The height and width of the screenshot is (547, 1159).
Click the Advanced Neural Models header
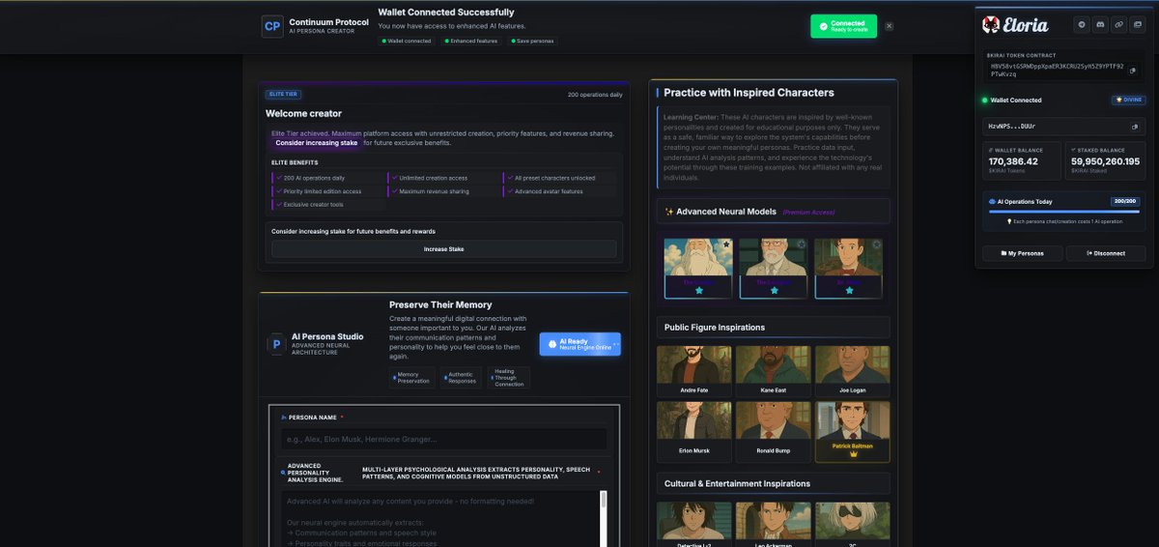(773, 212)
